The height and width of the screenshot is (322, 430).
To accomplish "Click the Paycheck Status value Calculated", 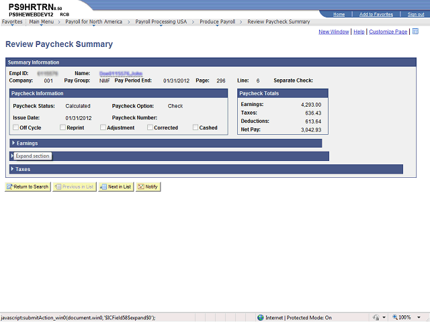I will [x=78, y=106].
